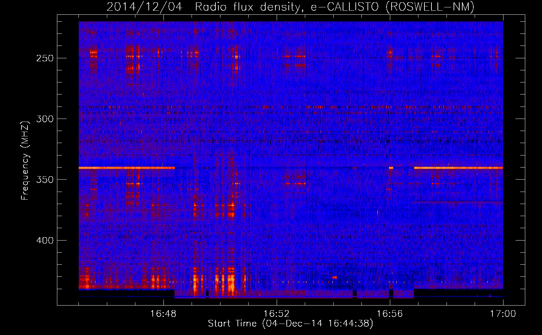Click the 300 frequency tick label

pos(45,119)
